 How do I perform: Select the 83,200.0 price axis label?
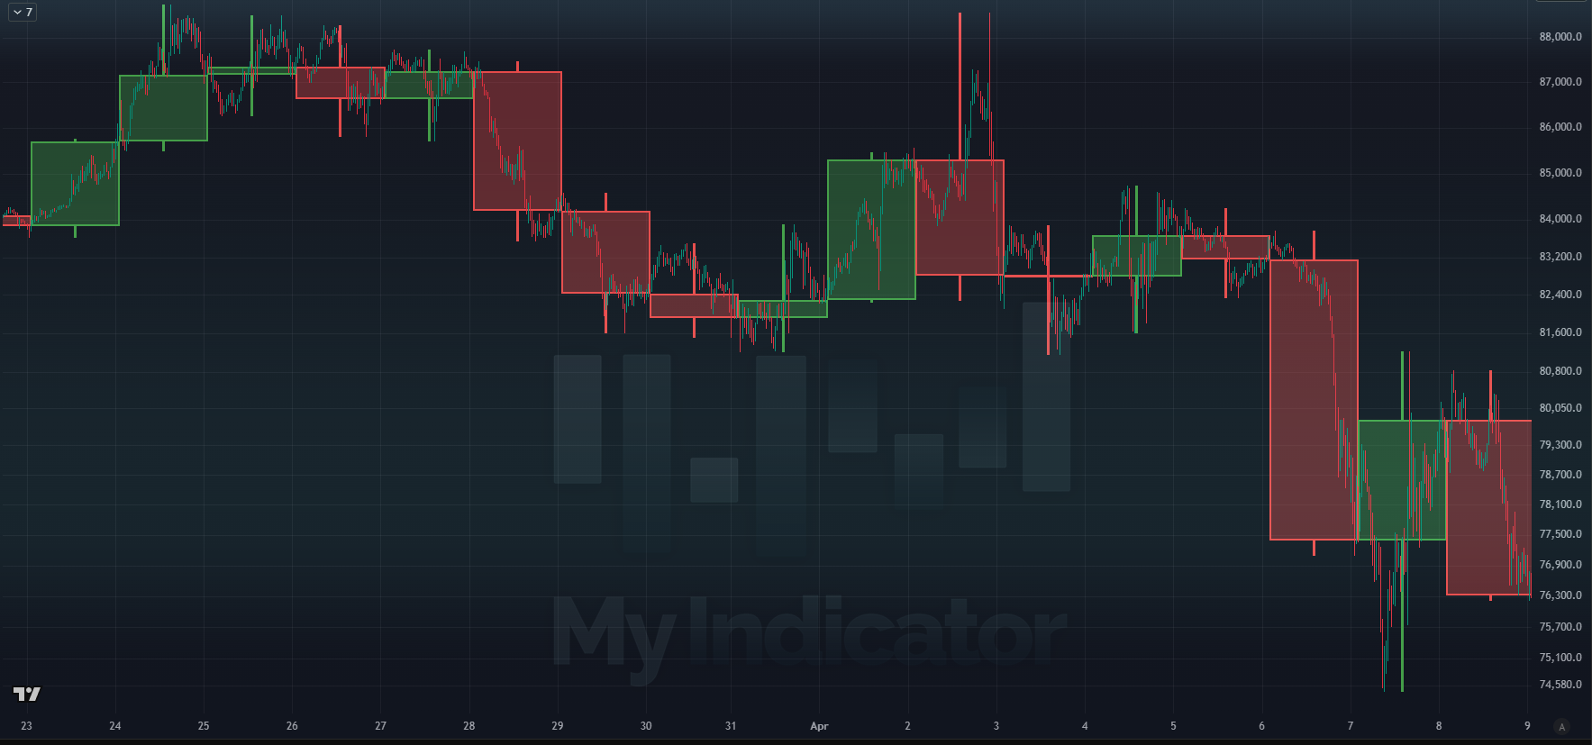click(1560, 257)
